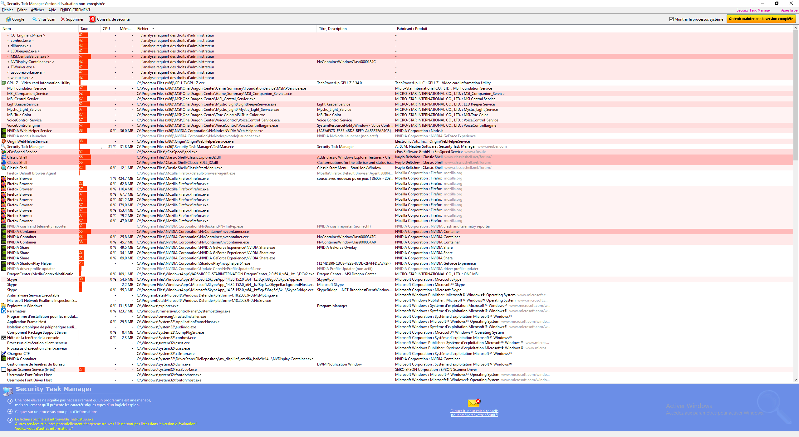Sort the list by Fichier column header
799x437 pixels.
pos(143,29)
